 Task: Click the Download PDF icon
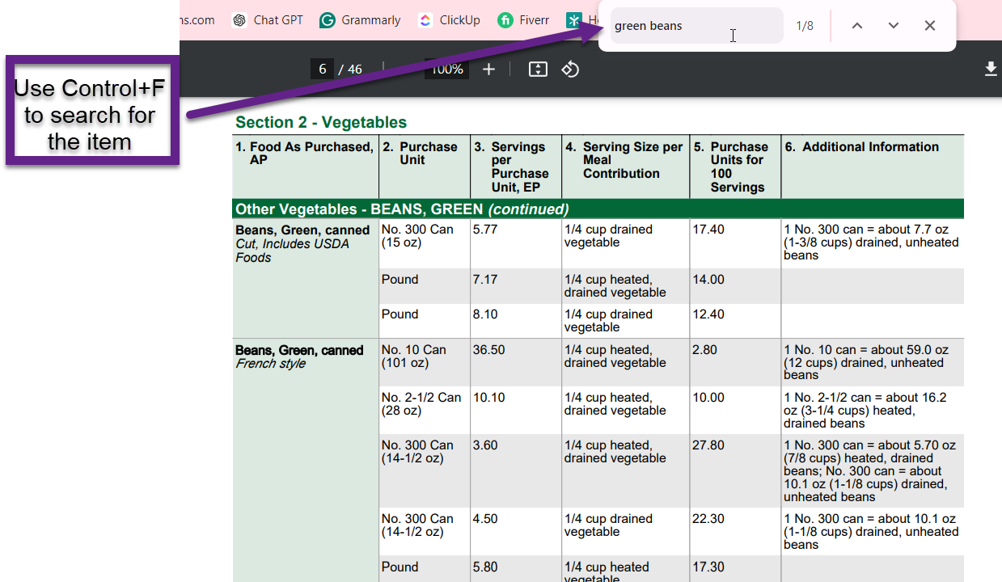point(991,69)
